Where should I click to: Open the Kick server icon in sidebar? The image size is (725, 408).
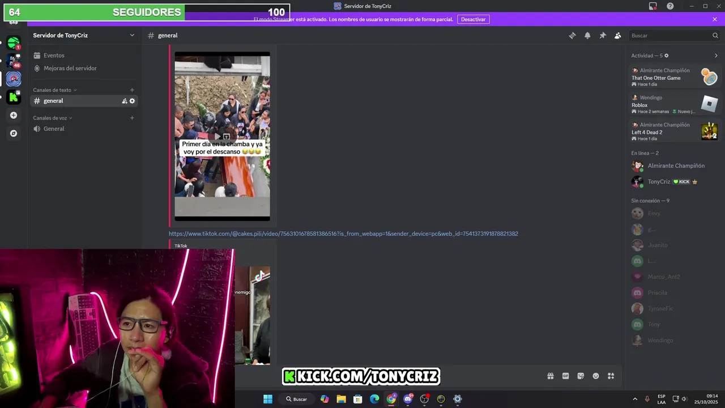14,97
